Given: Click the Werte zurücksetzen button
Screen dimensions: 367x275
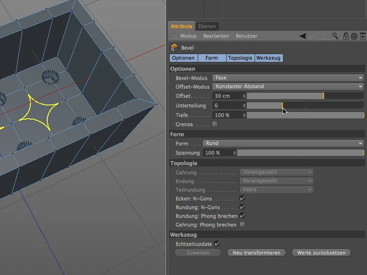Looking at the screenshot, I should coord(322,253).
